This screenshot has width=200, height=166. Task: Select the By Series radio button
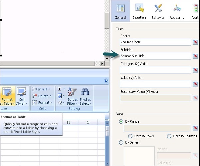point(121,142)
